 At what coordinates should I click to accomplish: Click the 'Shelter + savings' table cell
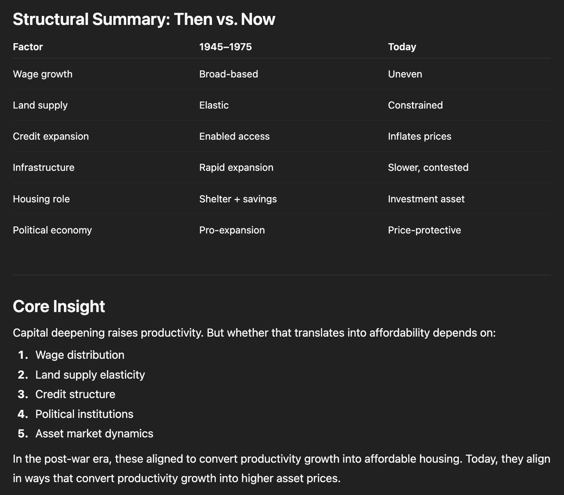click(238, 199)
